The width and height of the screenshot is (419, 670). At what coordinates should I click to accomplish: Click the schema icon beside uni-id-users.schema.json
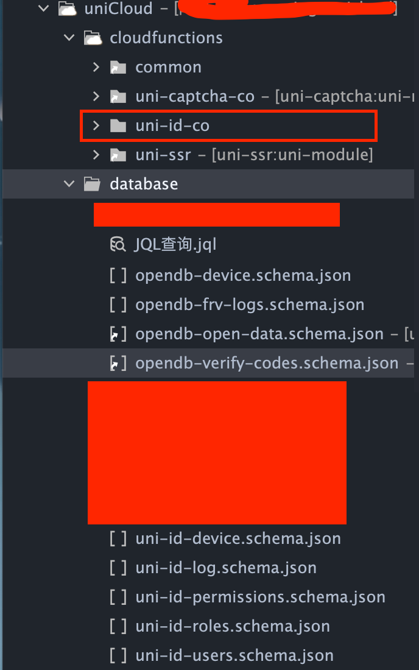[x=118, y=655]
